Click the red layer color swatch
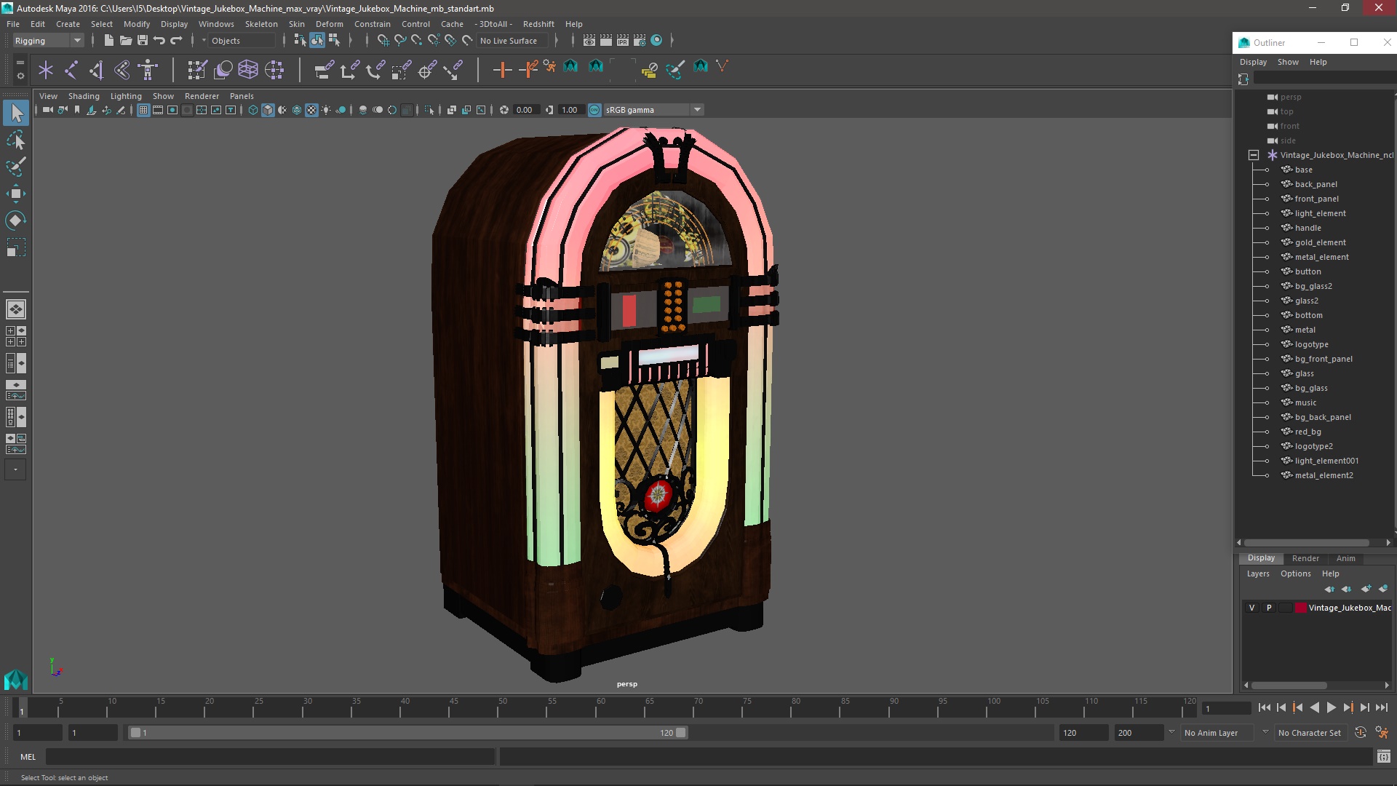The width and height of the screenshot is (1397, 786). (x=1300, y=608)
